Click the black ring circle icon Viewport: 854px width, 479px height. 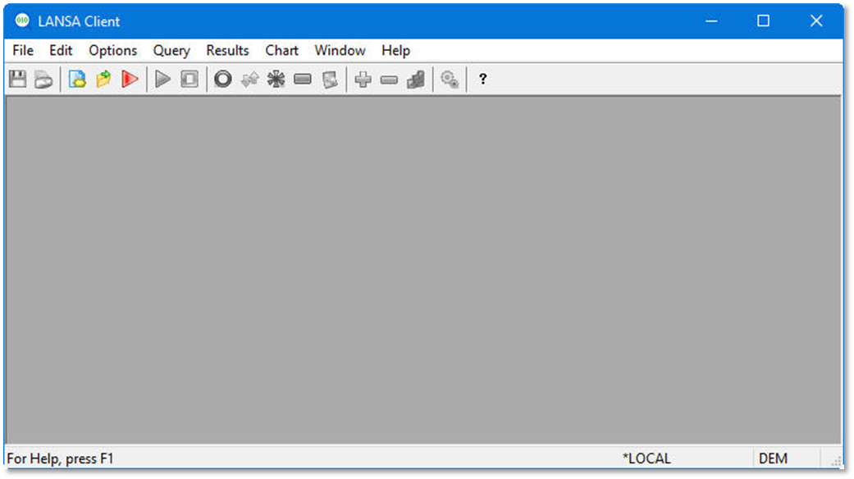point(223,80)
